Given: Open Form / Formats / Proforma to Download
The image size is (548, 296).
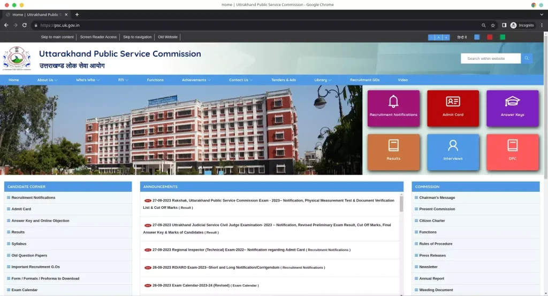Looking at the screenshot, I should [45, 278].
